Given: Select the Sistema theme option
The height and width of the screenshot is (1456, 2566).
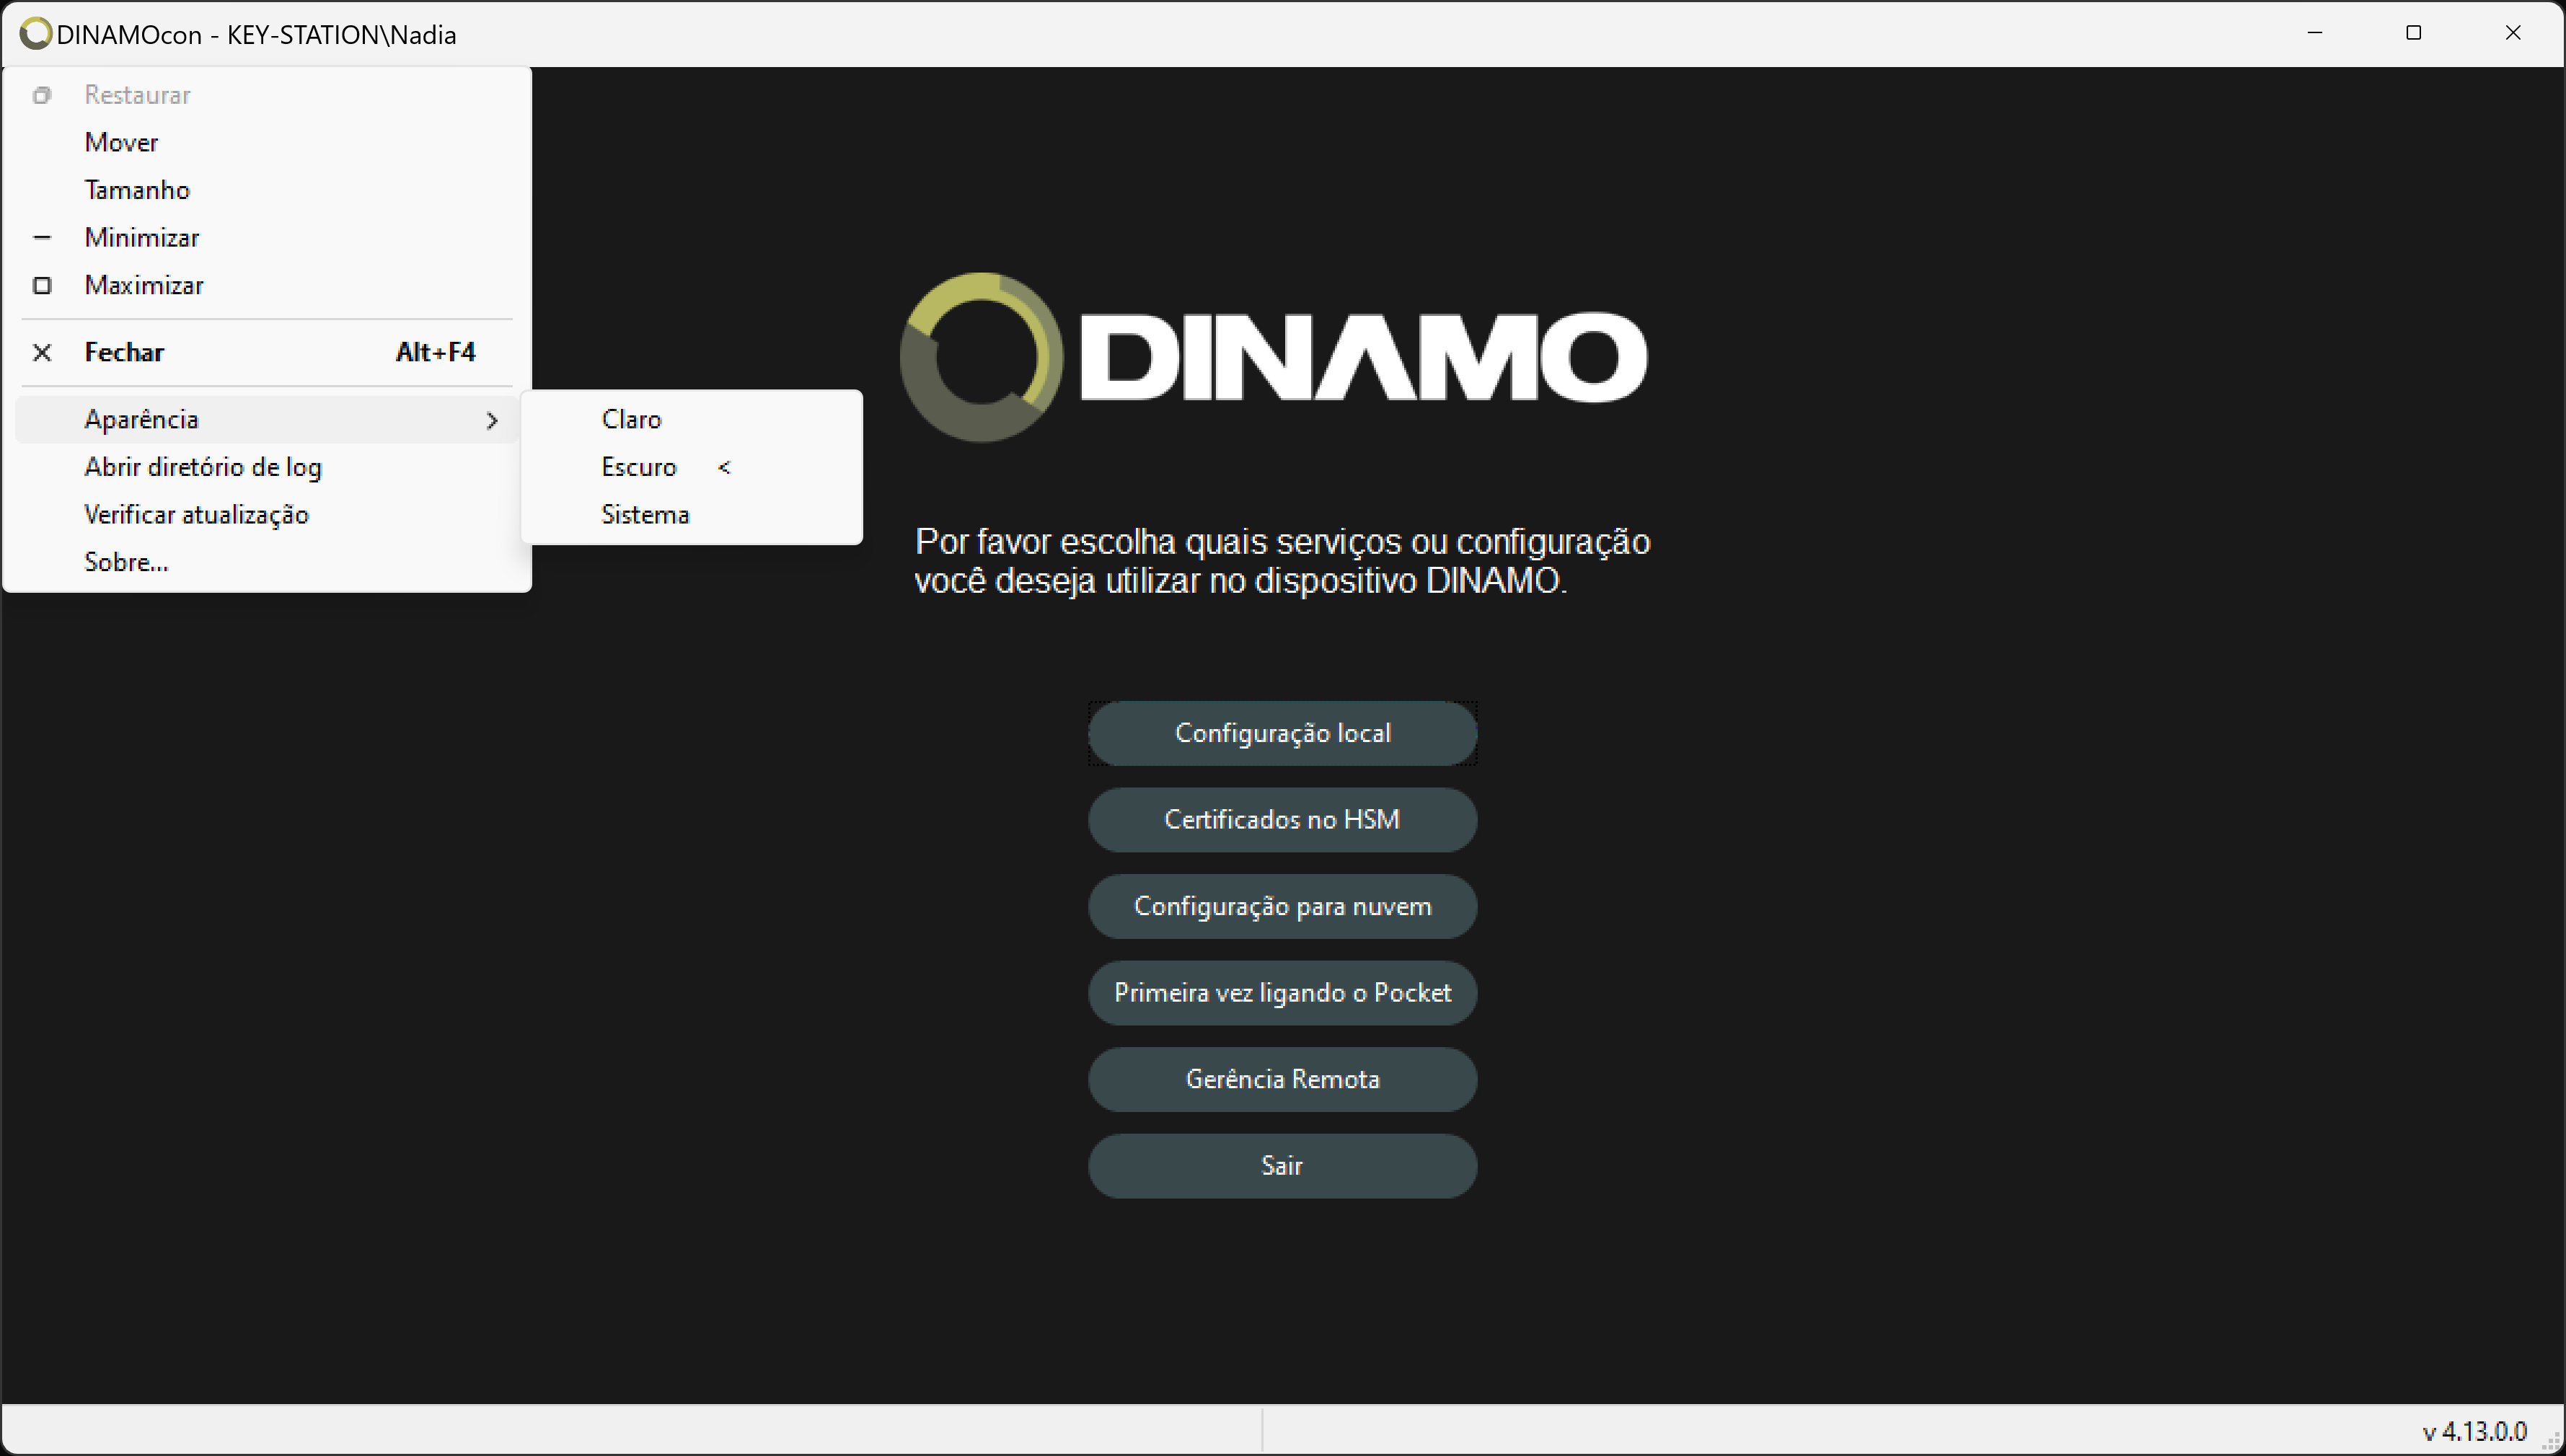Looking at the screenshot, I should click(691, 515).
